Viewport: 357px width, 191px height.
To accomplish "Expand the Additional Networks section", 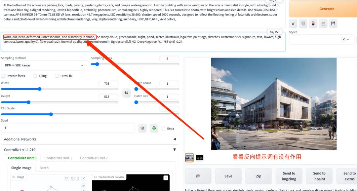I will pyautogui.click(x=90, y=139).
